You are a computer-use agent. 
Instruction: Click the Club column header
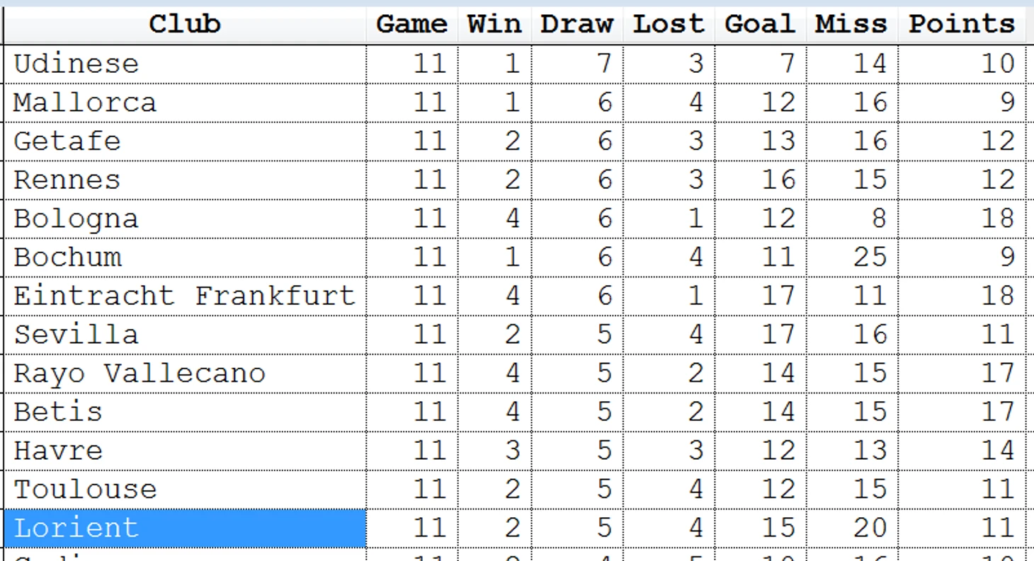[185, 25]
